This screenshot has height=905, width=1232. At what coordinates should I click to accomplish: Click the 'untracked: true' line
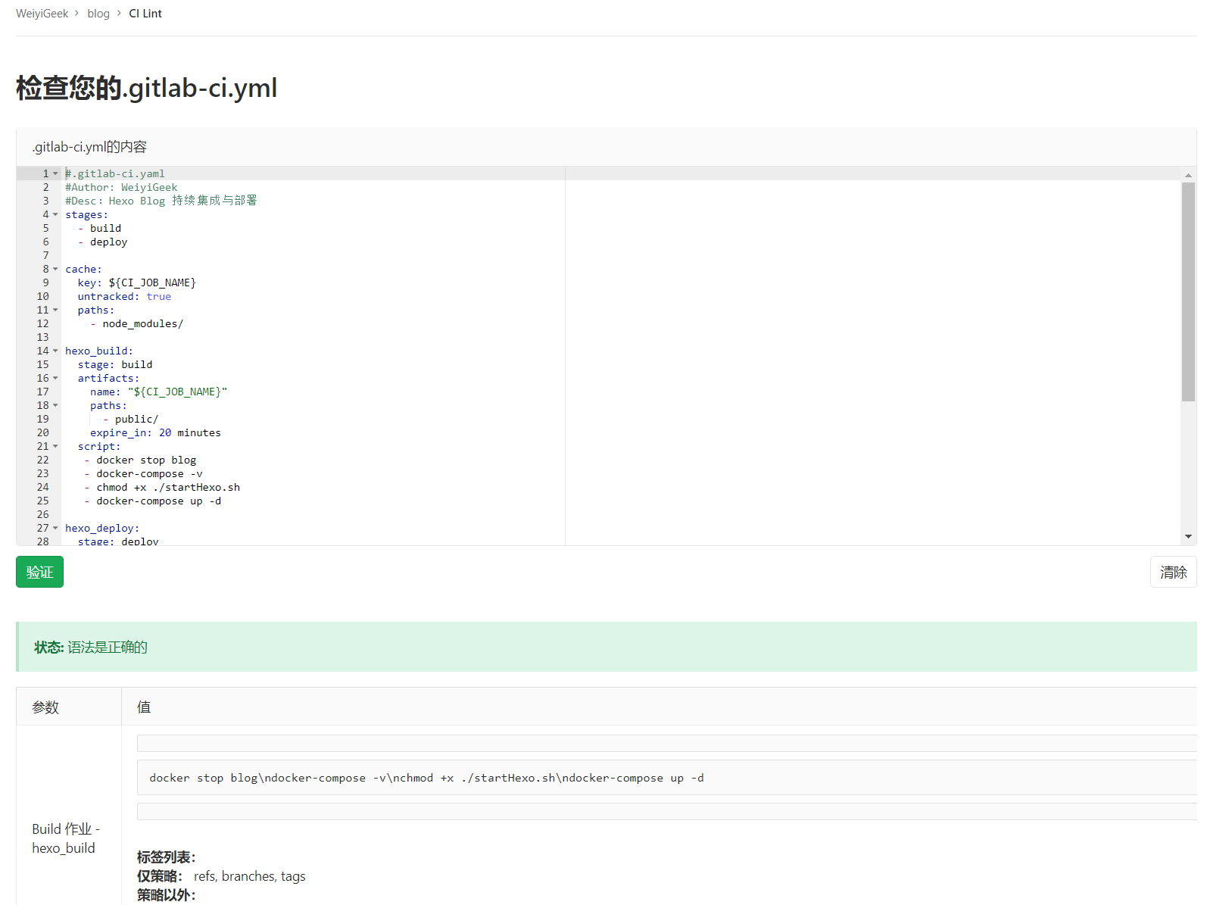[124, 296]
